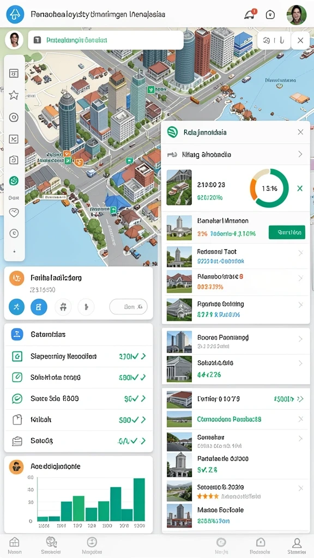Open the notification bell with red badge
Screen dimensions: 314x558
coord(250,14)
